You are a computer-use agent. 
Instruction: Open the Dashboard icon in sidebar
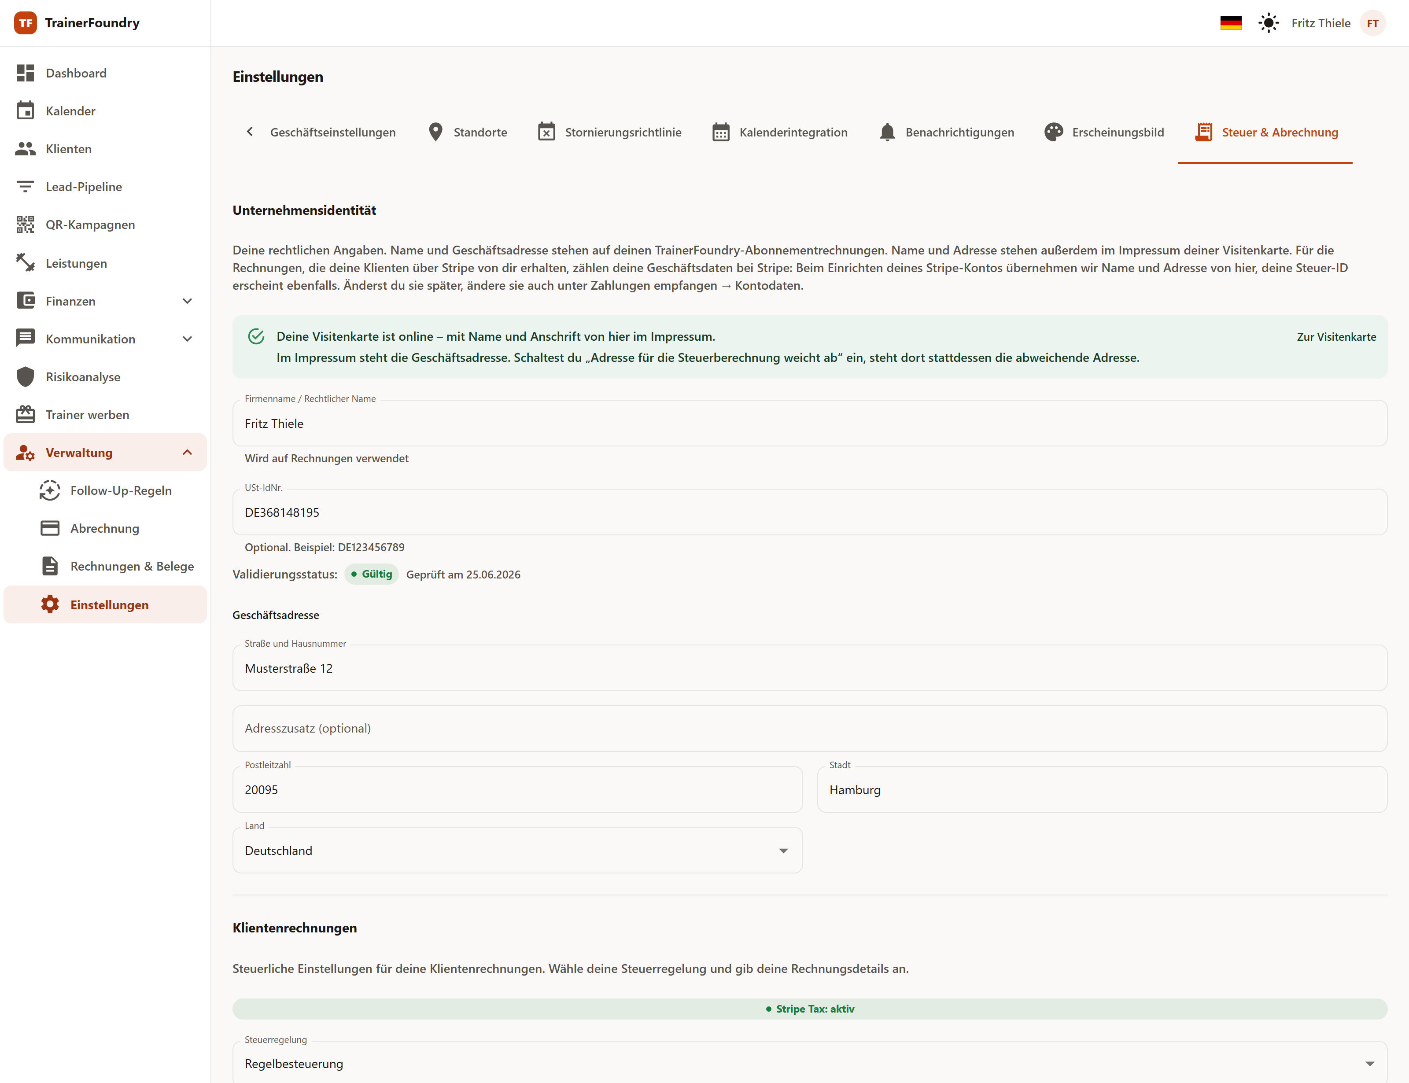tap(25, 73)
